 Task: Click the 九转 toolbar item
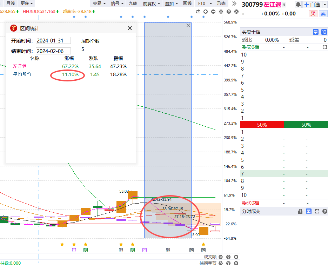click(133, 4)
